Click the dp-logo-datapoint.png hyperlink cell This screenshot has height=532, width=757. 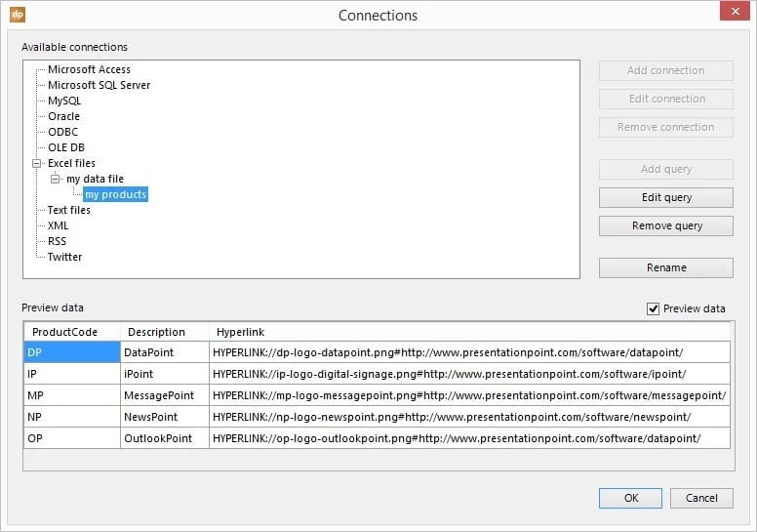(469, 352)
